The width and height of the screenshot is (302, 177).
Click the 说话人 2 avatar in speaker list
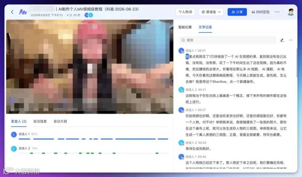coord(14,149)
